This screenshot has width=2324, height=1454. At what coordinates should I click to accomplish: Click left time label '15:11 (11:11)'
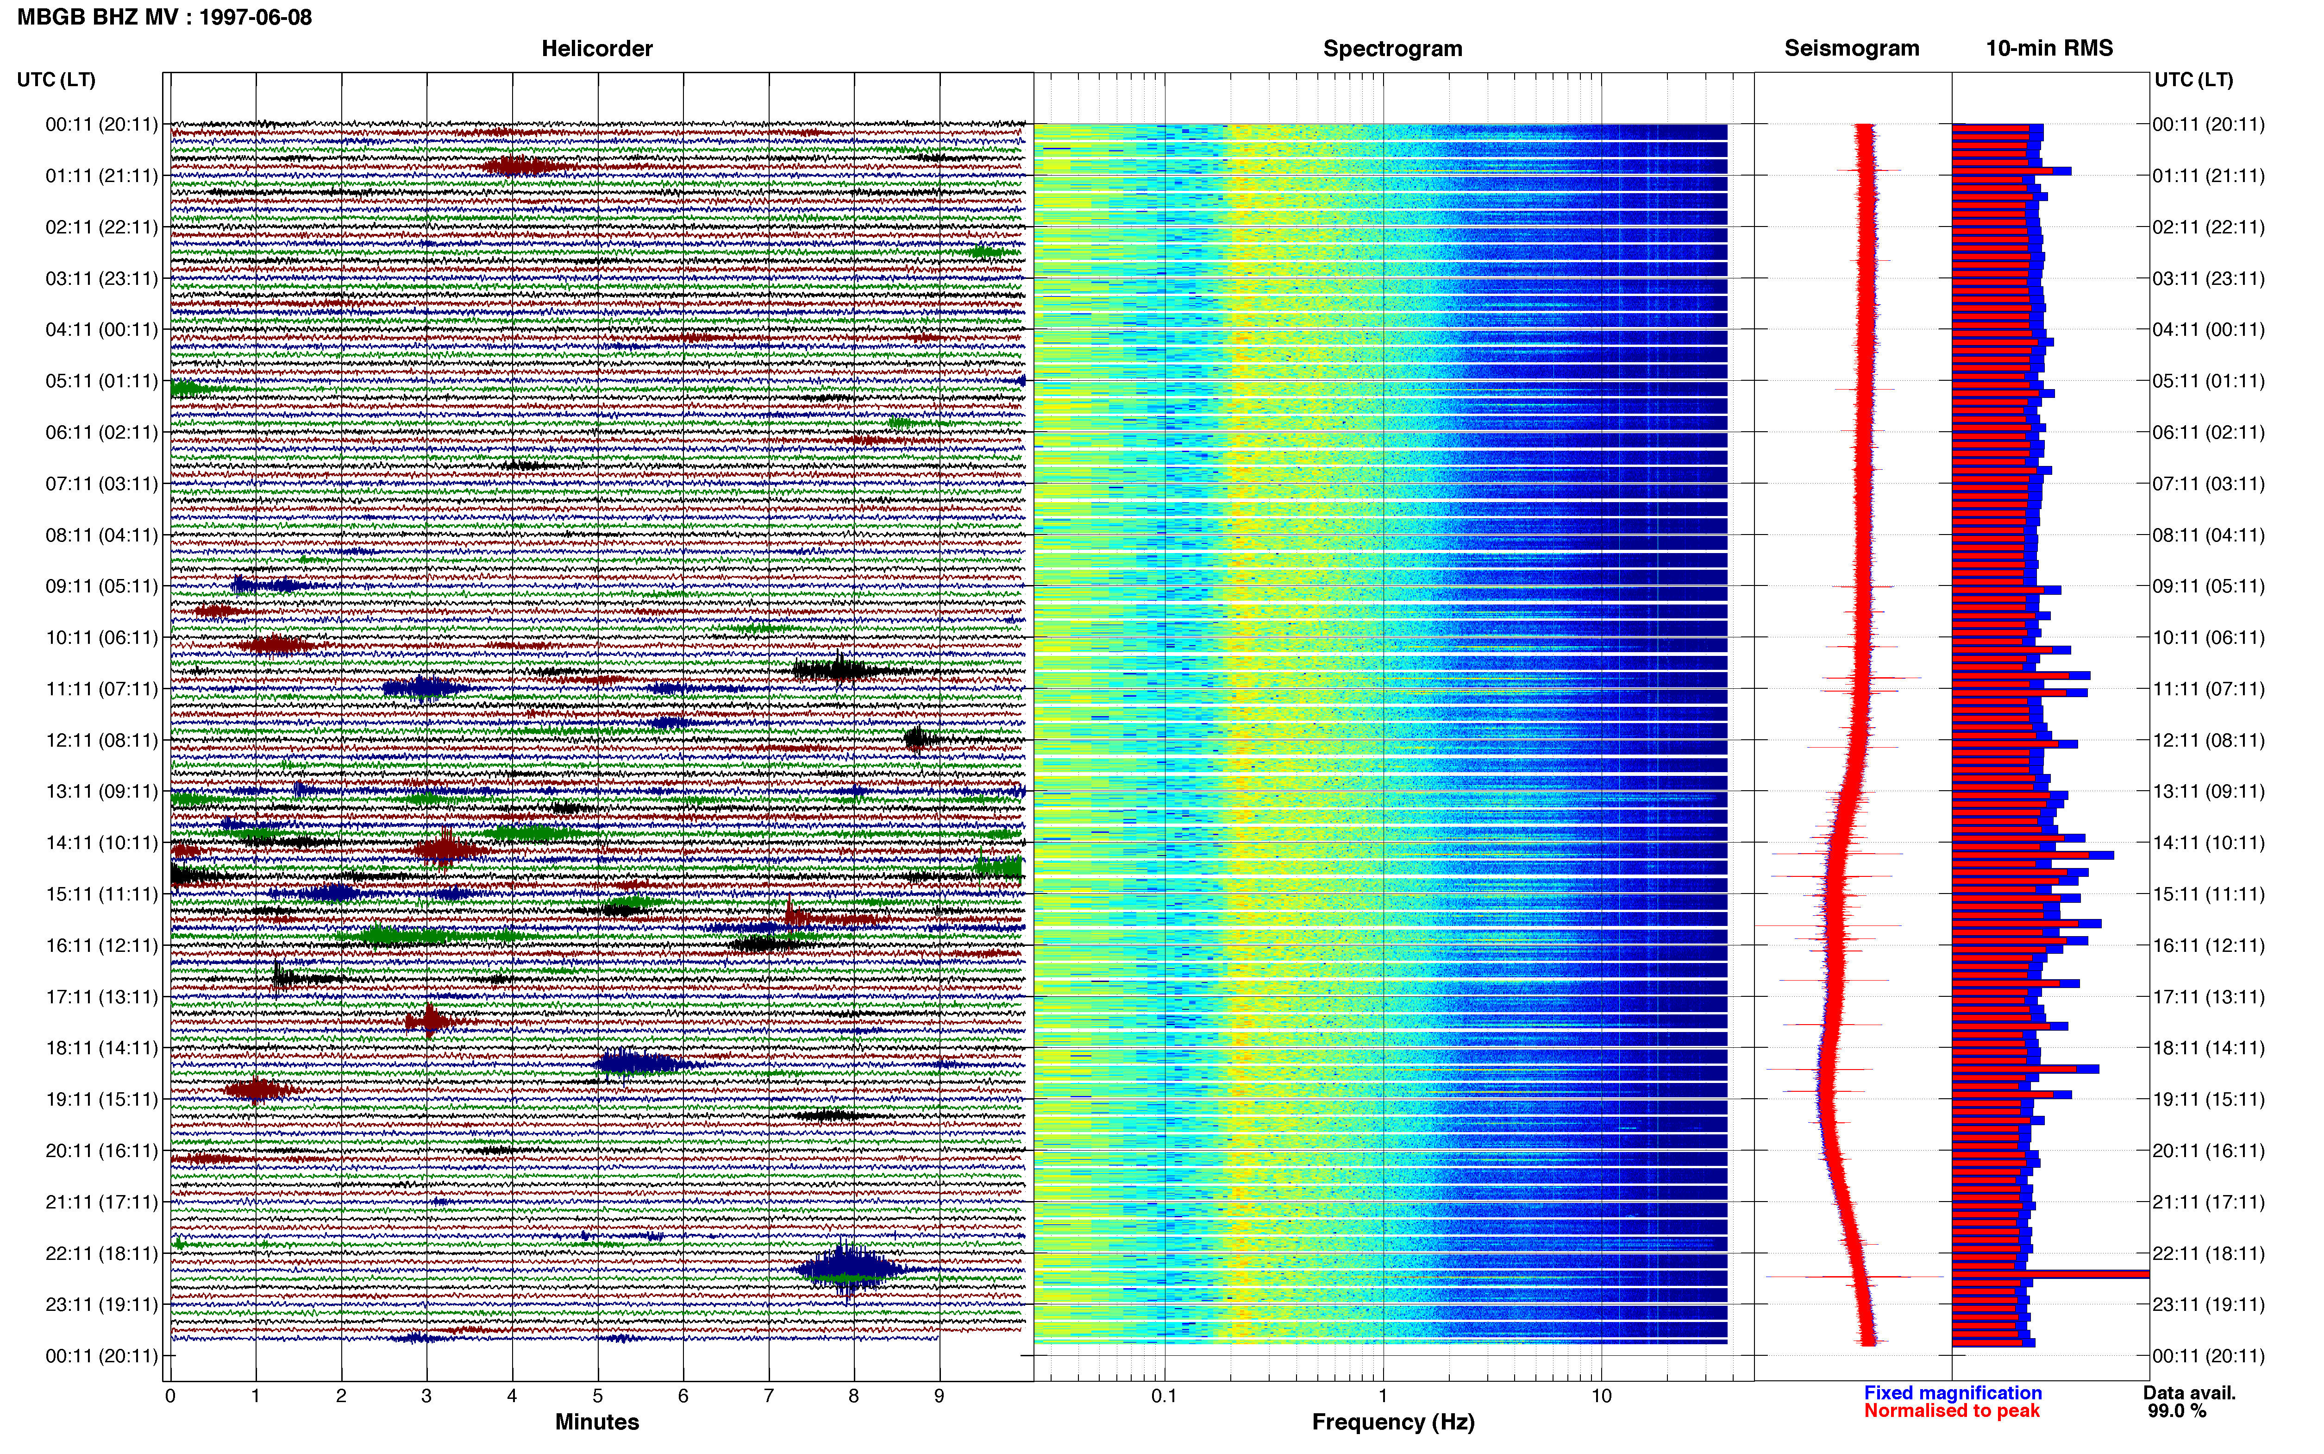[102, 894]
